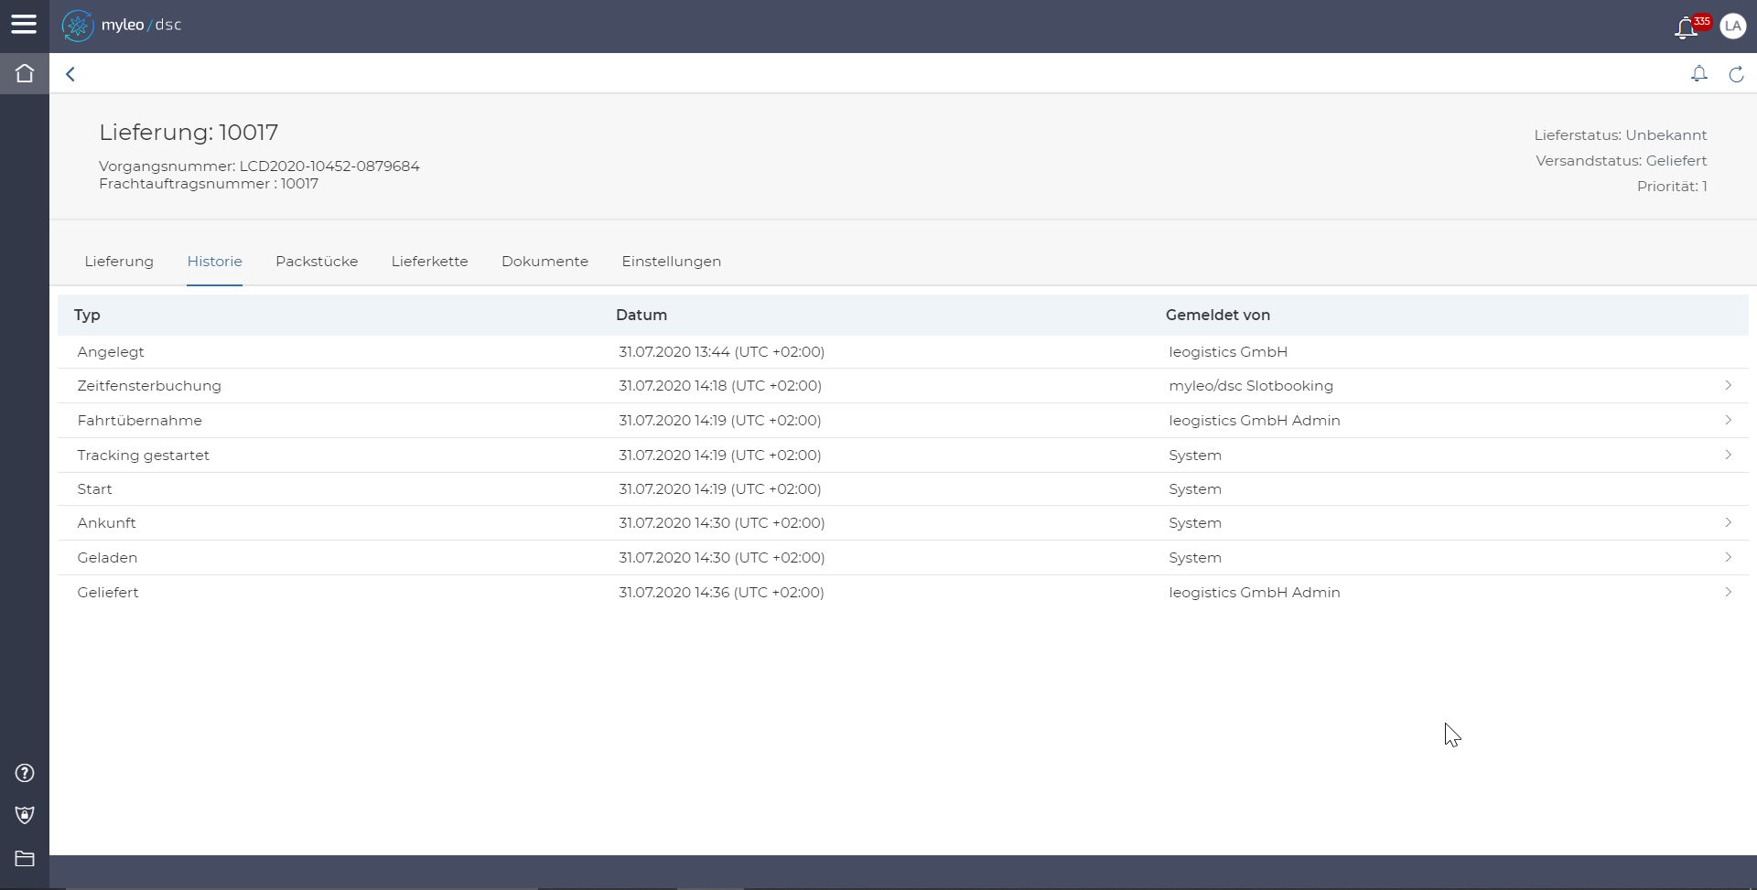Open help question mark icon
Screen dimensions: 1757x890
tap(25, 773)
